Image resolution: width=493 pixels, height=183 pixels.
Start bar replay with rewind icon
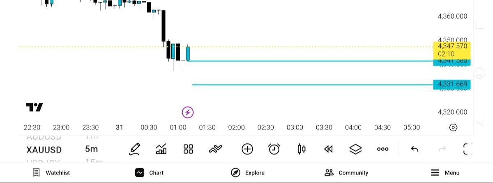tap(328, 149)
